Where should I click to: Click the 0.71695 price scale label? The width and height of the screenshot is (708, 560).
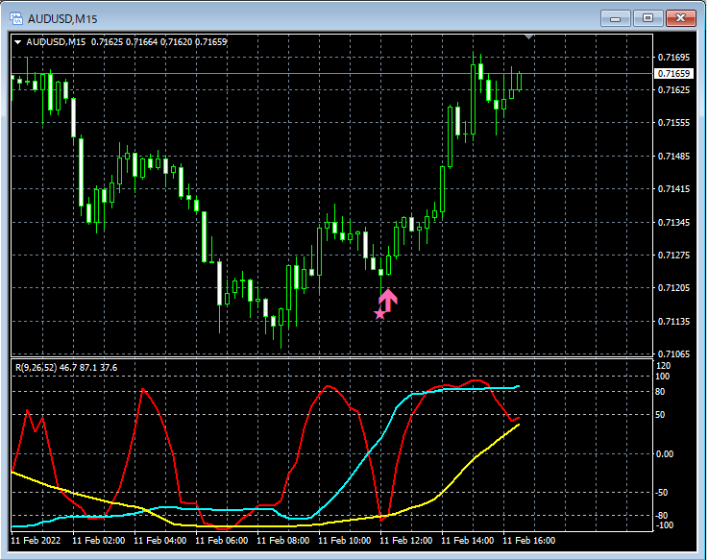coord(673,57)
